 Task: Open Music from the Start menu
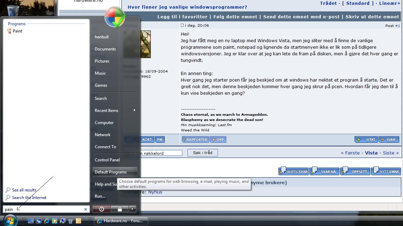(x=100, y=73)
